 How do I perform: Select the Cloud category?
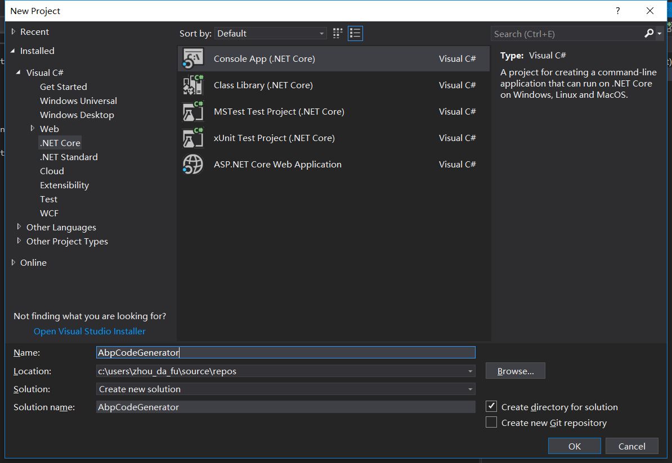52,171
